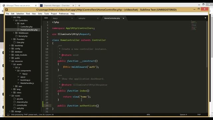Collapse the resources folder
The width and height of the screenshot is (213, 120).
[10, 61]
